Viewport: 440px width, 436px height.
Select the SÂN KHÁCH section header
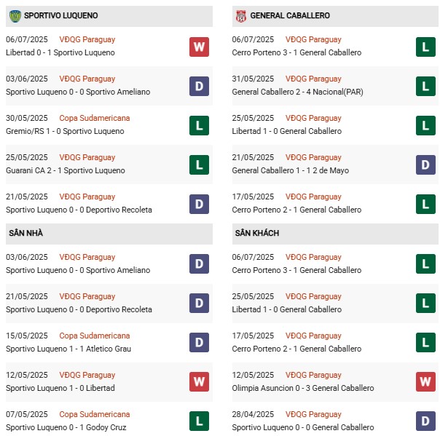257,233
